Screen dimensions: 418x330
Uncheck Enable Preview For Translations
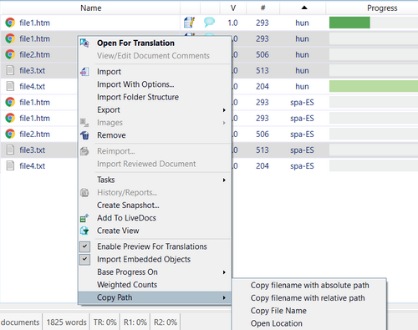pyautogui.click(x=84, y=246)
